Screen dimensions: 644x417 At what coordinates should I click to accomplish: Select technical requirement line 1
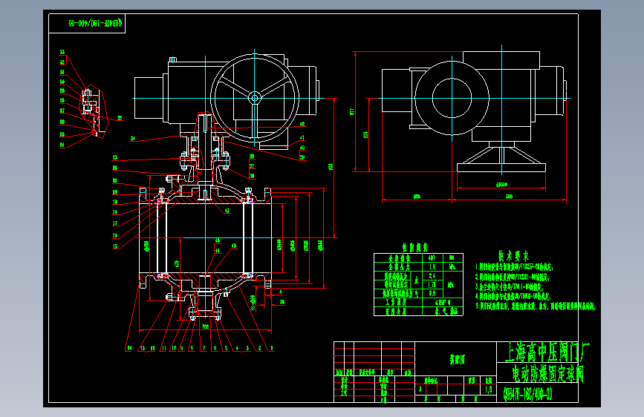click(x=514, y=268)
